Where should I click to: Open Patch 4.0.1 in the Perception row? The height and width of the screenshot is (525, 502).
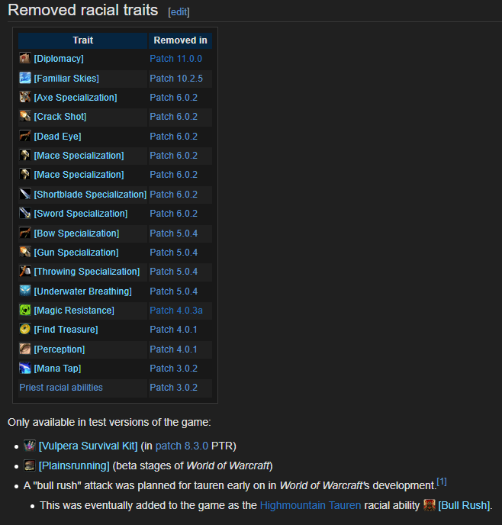click(173, 349)
